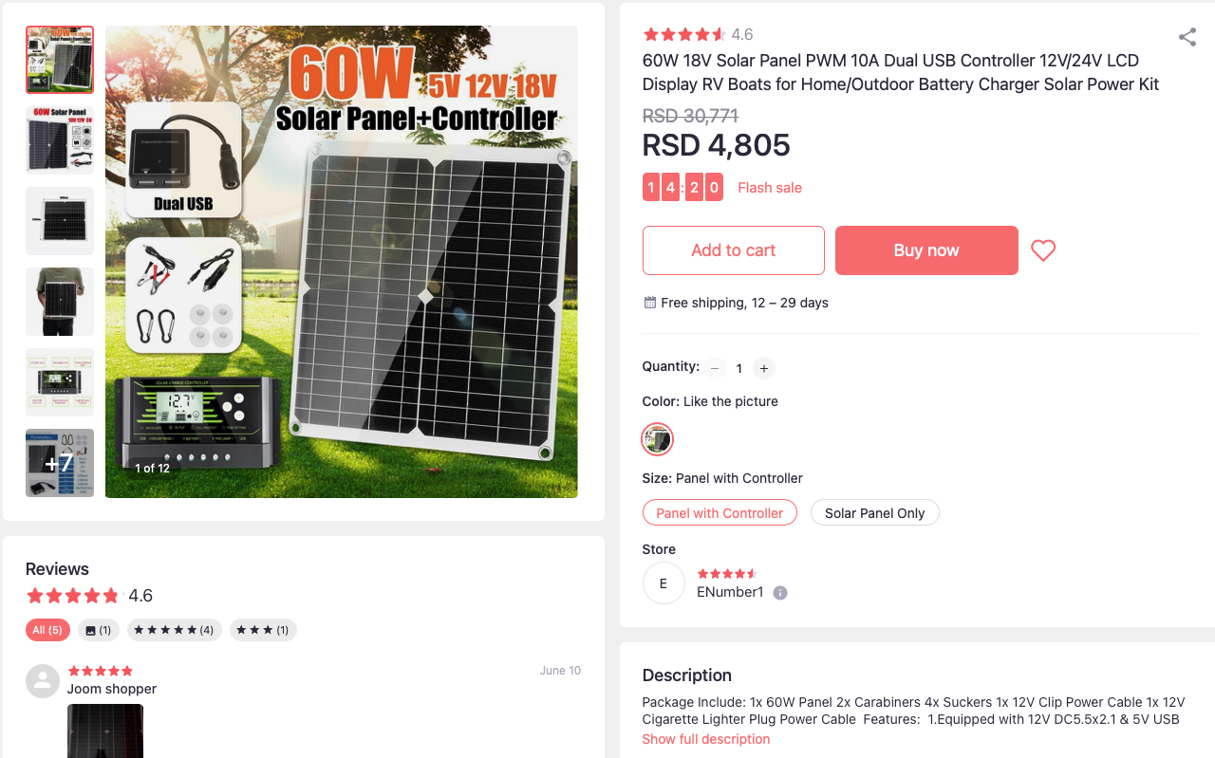Add item to wishlist with heart icon
Image resolution: width=1215 pixels, height=758 pixels.
1043,250
